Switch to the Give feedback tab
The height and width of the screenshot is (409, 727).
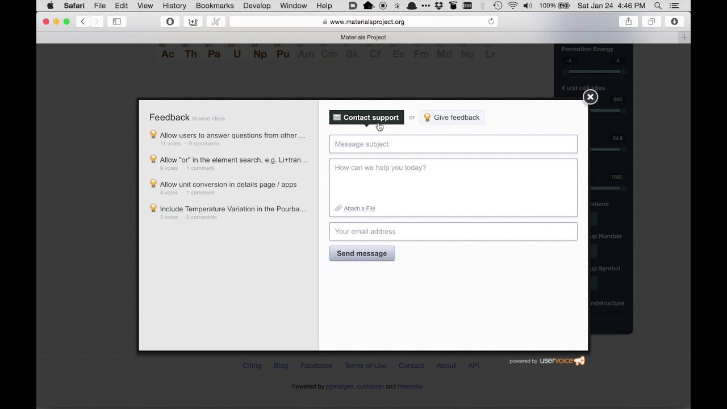click(452, 118)
